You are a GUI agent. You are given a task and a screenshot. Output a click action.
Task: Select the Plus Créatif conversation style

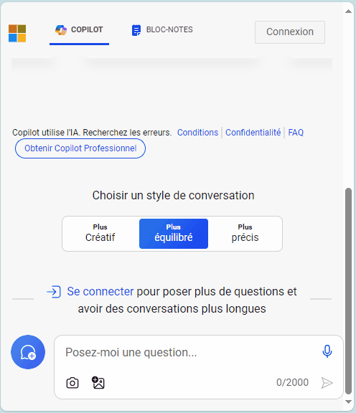coord(100,234)
